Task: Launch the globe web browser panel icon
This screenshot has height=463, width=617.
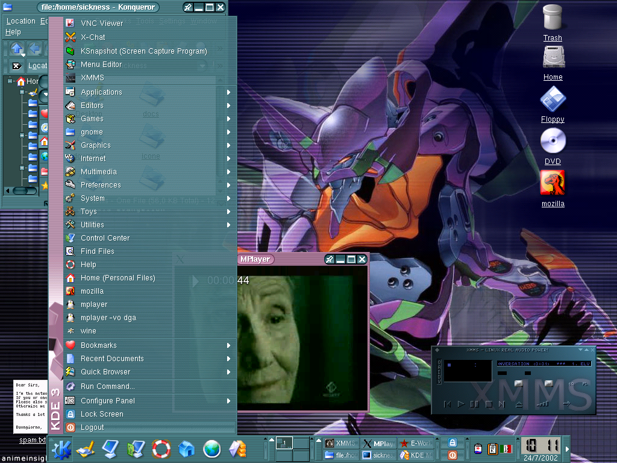Action: tap(211, 449)
